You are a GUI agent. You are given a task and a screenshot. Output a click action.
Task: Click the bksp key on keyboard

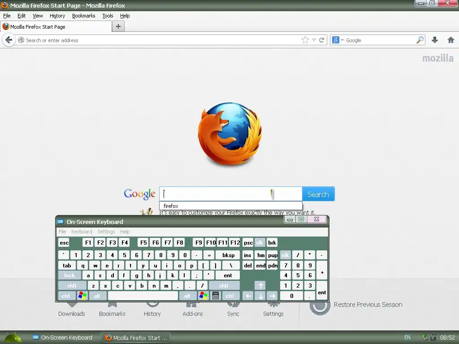tap(228, 255)
